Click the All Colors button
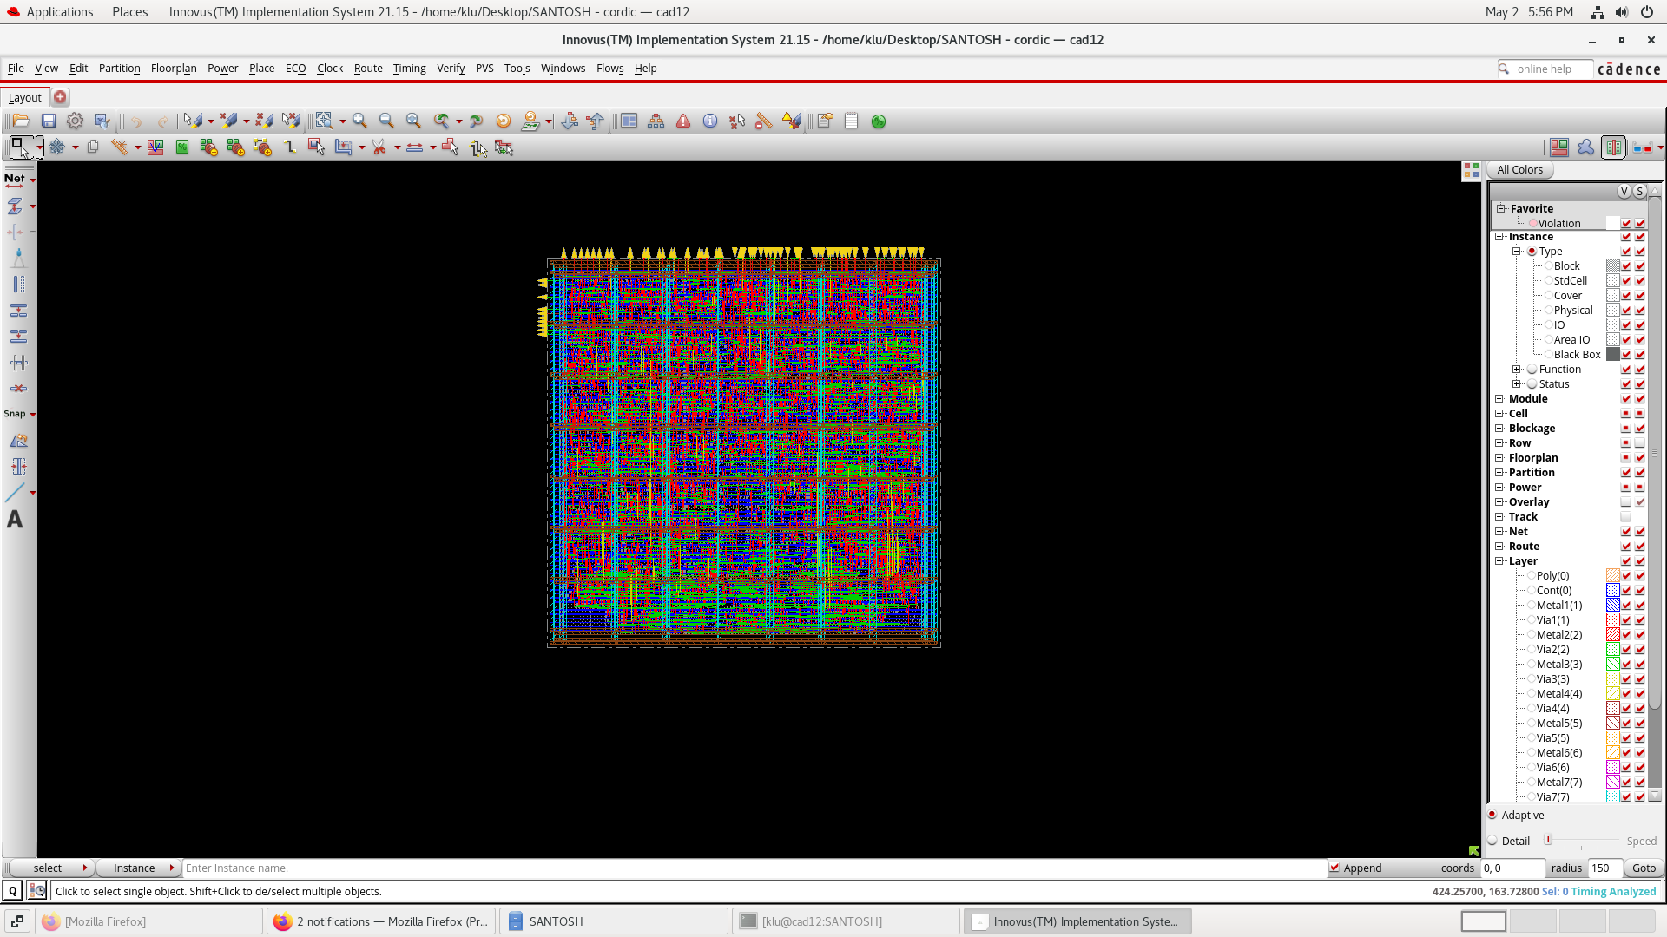 pos(1519,169)
